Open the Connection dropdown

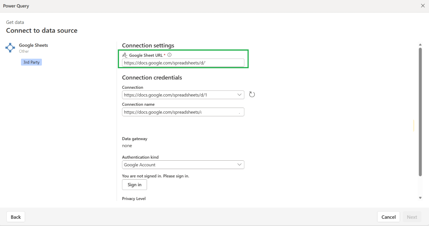click(183, 95)
